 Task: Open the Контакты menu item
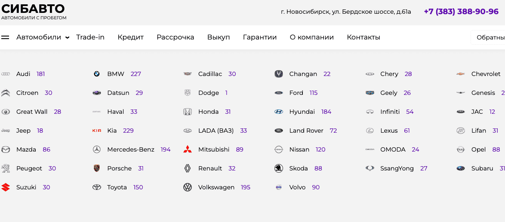(x=363, y=37)
